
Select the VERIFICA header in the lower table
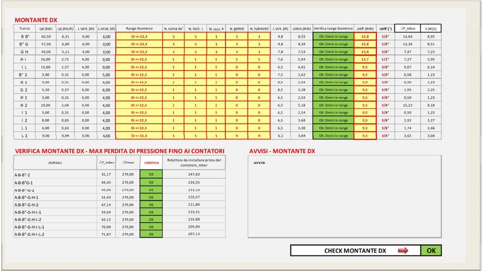coord(151,163)
